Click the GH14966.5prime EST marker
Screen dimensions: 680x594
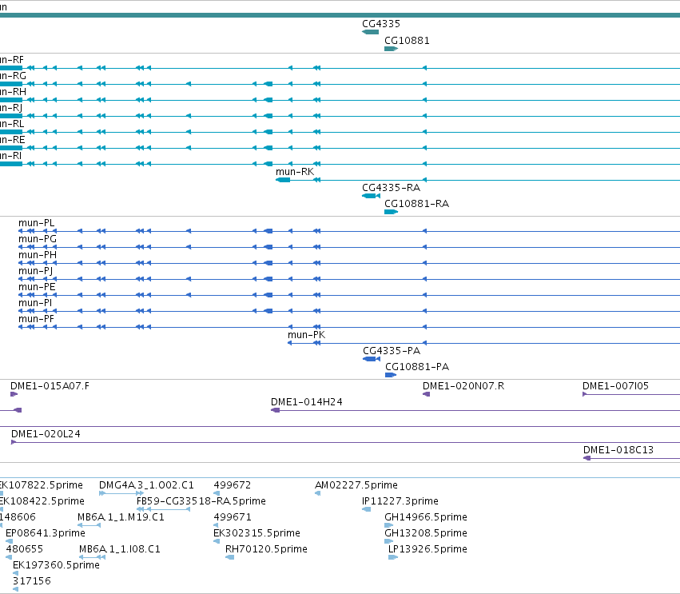(388, 525)
